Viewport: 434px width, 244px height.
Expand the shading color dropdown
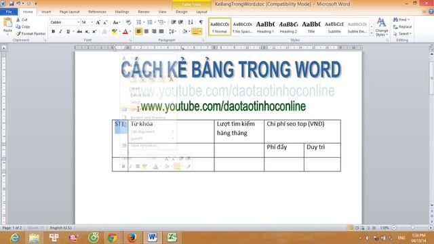coord(189,32)
